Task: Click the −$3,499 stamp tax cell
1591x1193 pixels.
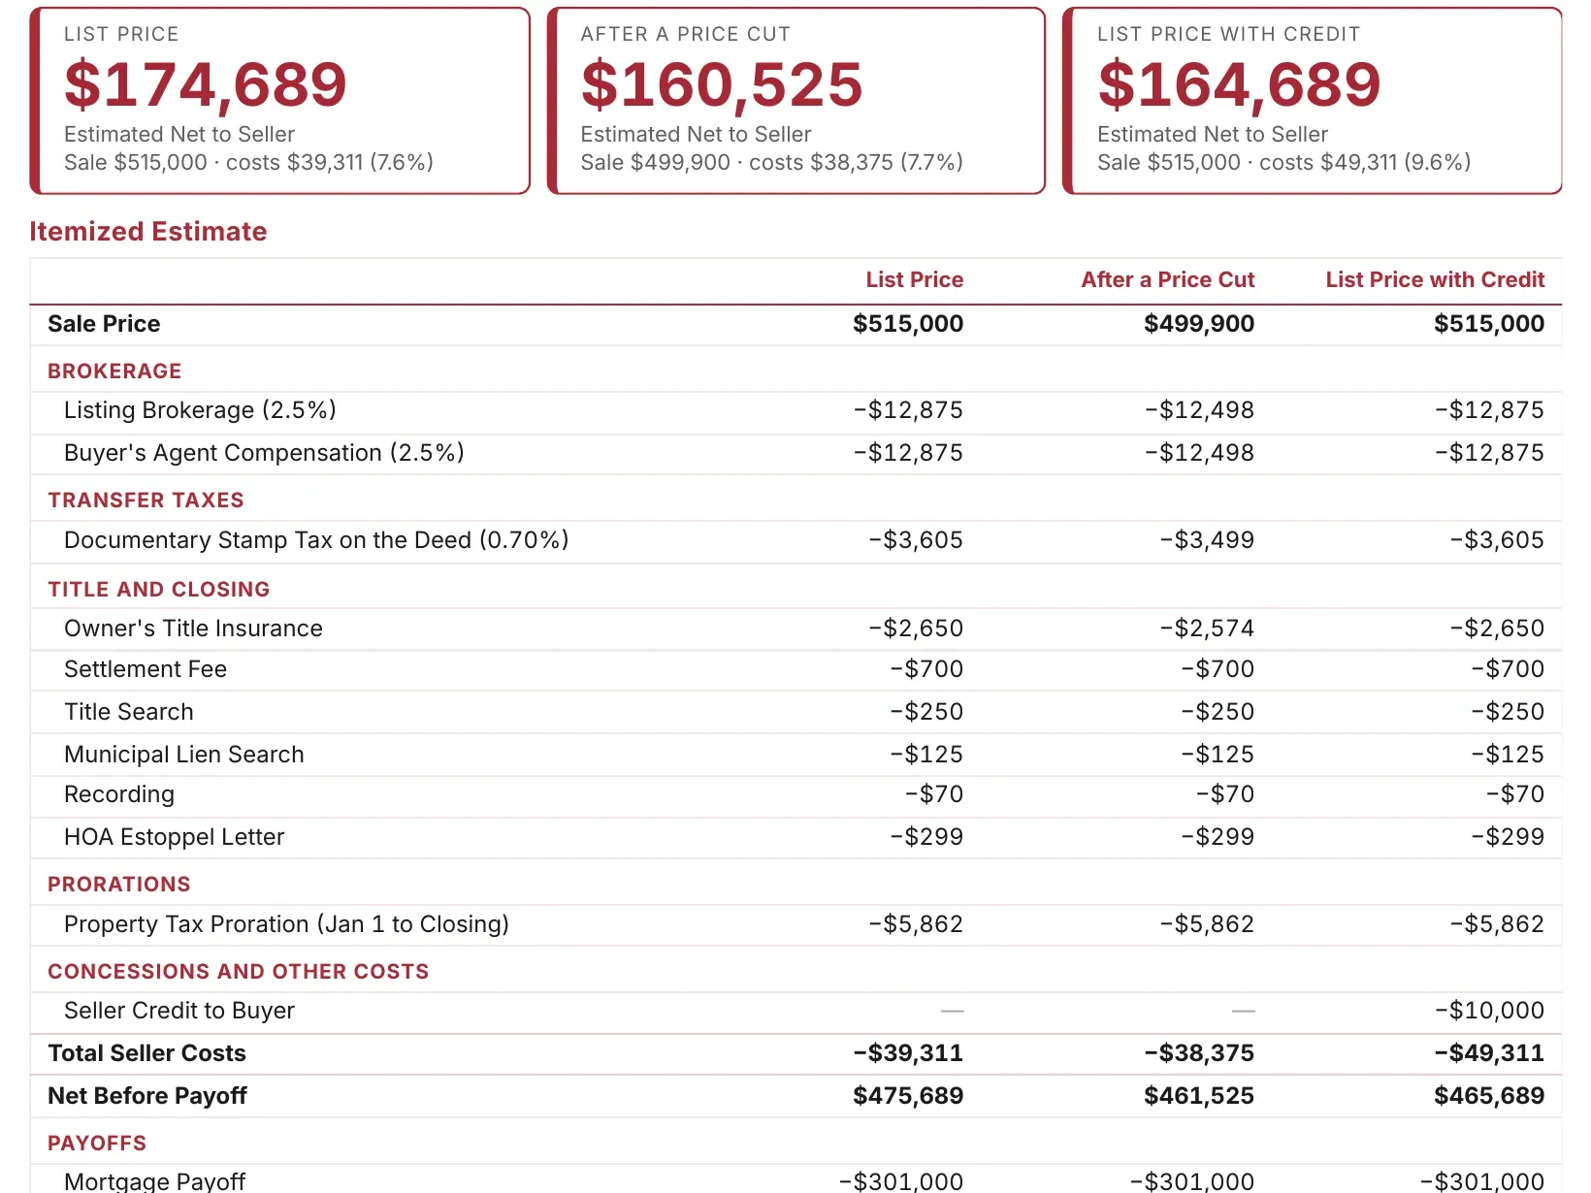Action: point(1207,540)
